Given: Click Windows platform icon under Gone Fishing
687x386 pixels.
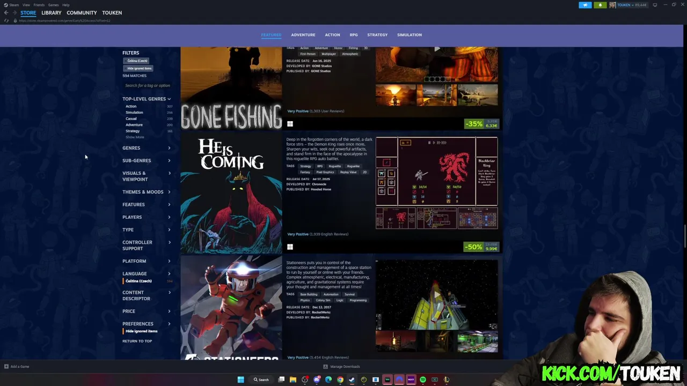Looking at the screenshot, I should [290, 124].
